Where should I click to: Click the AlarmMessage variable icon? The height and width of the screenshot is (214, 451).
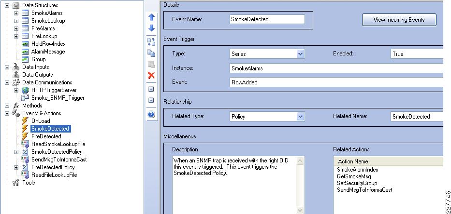point(25,52)
